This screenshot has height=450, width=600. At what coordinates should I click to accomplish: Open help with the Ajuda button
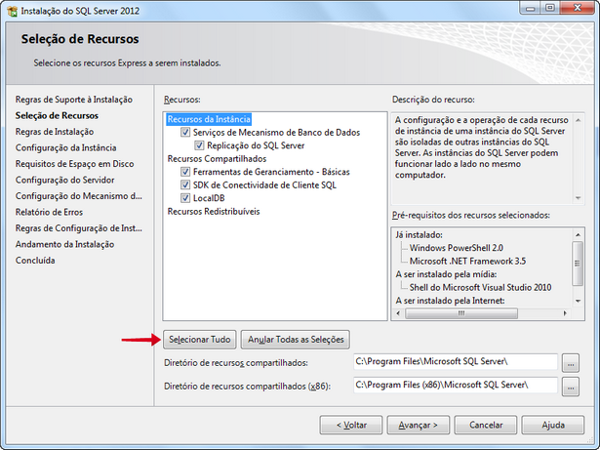[x=553, y=425]
